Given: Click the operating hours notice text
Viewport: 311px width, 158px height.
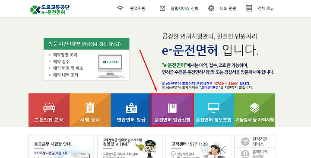Looking at the screenshot, I should pyautogui.click(x=206, y=84).
